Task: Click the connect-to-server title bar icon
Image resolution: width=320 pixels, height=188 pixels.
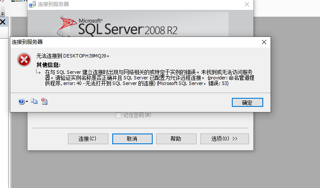Action: pyautogui.click(x=32, y=4)
